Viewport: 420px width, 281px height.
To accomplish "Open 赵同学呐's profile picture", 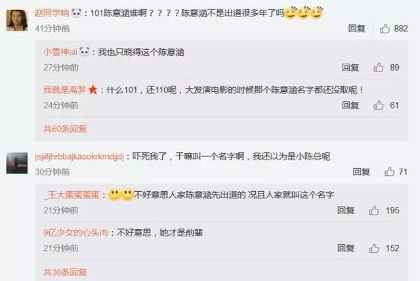I will (17, 20).
